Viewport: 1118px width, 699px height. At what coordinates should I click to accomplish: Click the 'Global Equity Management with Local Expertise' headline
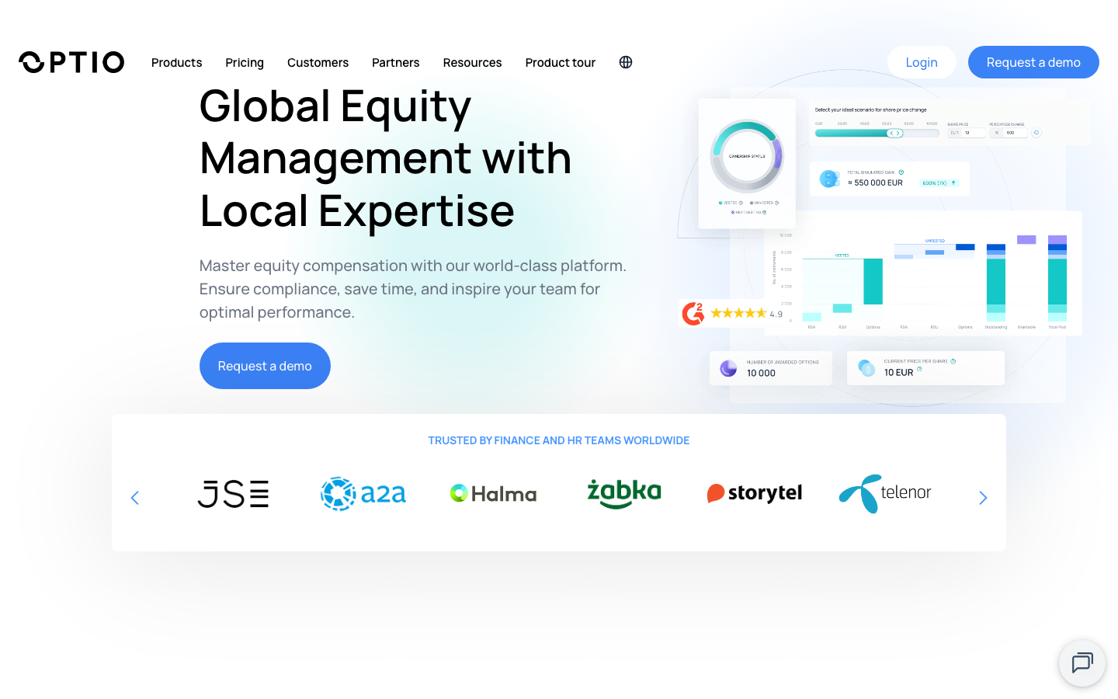point(386,158)
